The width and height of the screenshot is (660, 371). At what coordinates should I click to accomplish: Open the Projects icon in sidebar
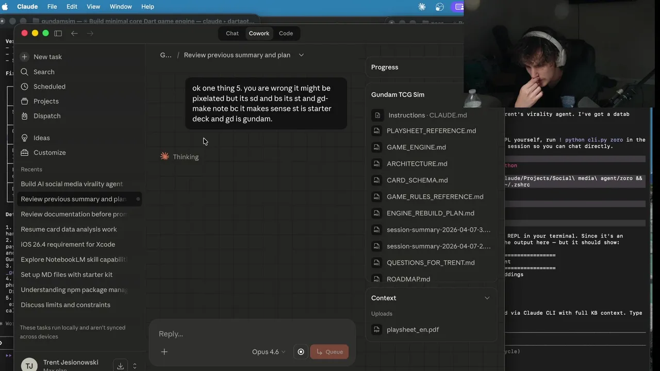click(24, 102)
